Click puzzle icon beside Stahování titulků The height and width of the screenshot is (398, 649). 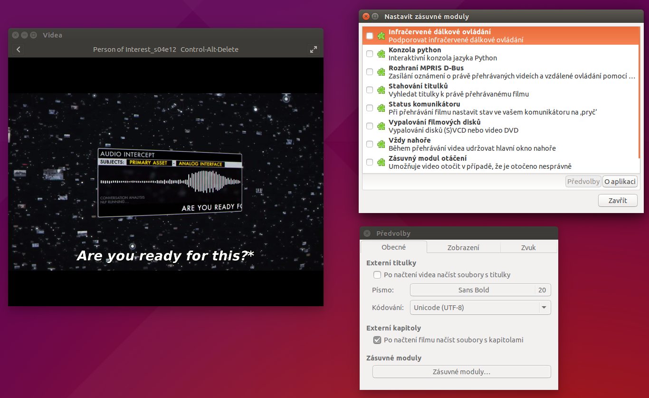click(x=381, y=90)
